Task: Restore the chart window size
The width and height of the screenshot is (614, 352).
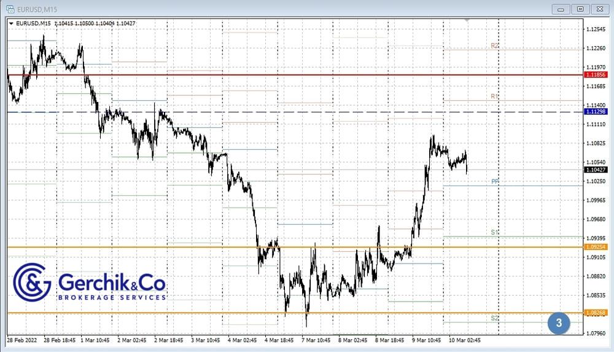Action: [580, 9]
